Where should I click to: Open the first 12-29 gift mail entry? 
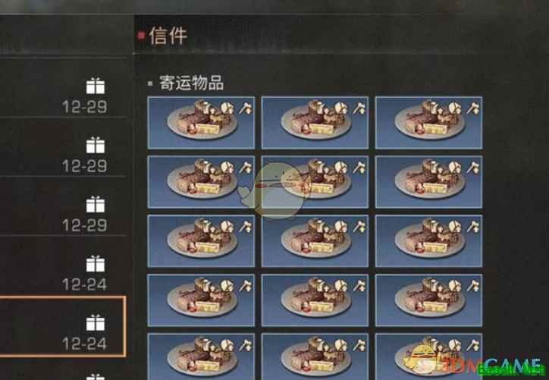[x=63, y=87]
